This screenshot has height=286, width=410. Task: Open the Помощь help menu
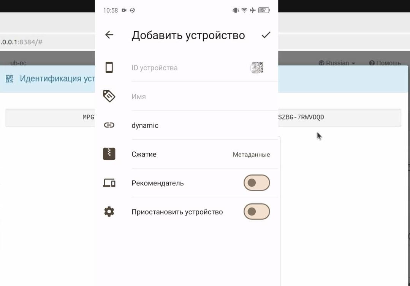pos(385,63)
